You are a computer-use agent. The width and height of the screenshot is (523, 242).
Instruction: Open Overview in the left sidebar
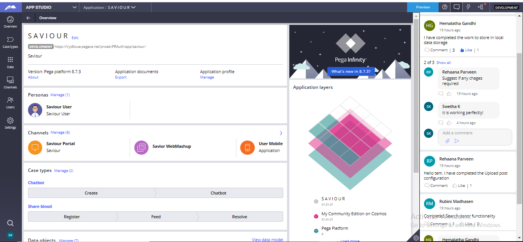[10, 22]
